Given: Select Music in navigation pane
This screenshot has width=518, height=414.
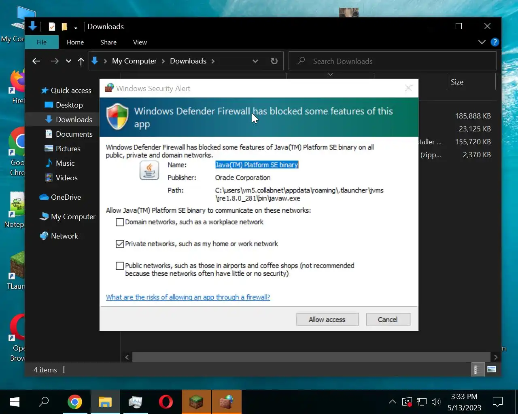Looking at the screenshot, I should click(60, 163).
